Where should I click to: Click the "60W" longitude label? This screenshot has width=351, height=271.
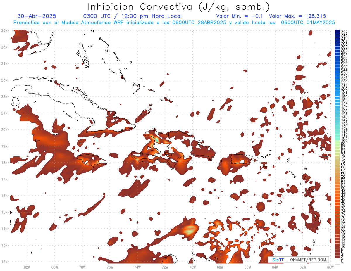[x=331, y=267]
